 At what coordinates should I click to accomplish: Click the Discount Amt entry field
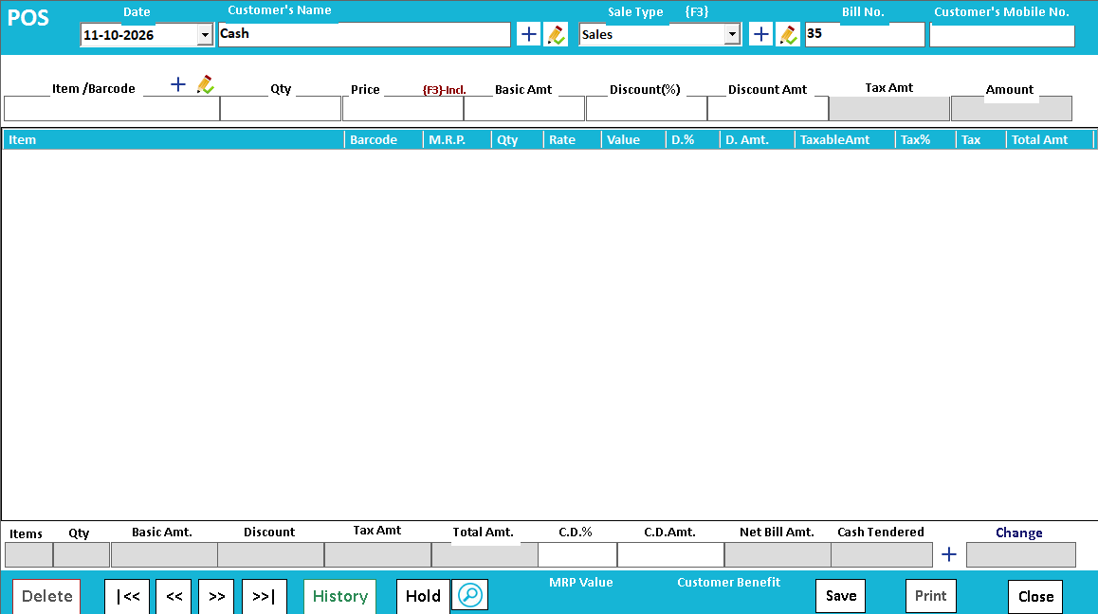[x=768, y=109]
